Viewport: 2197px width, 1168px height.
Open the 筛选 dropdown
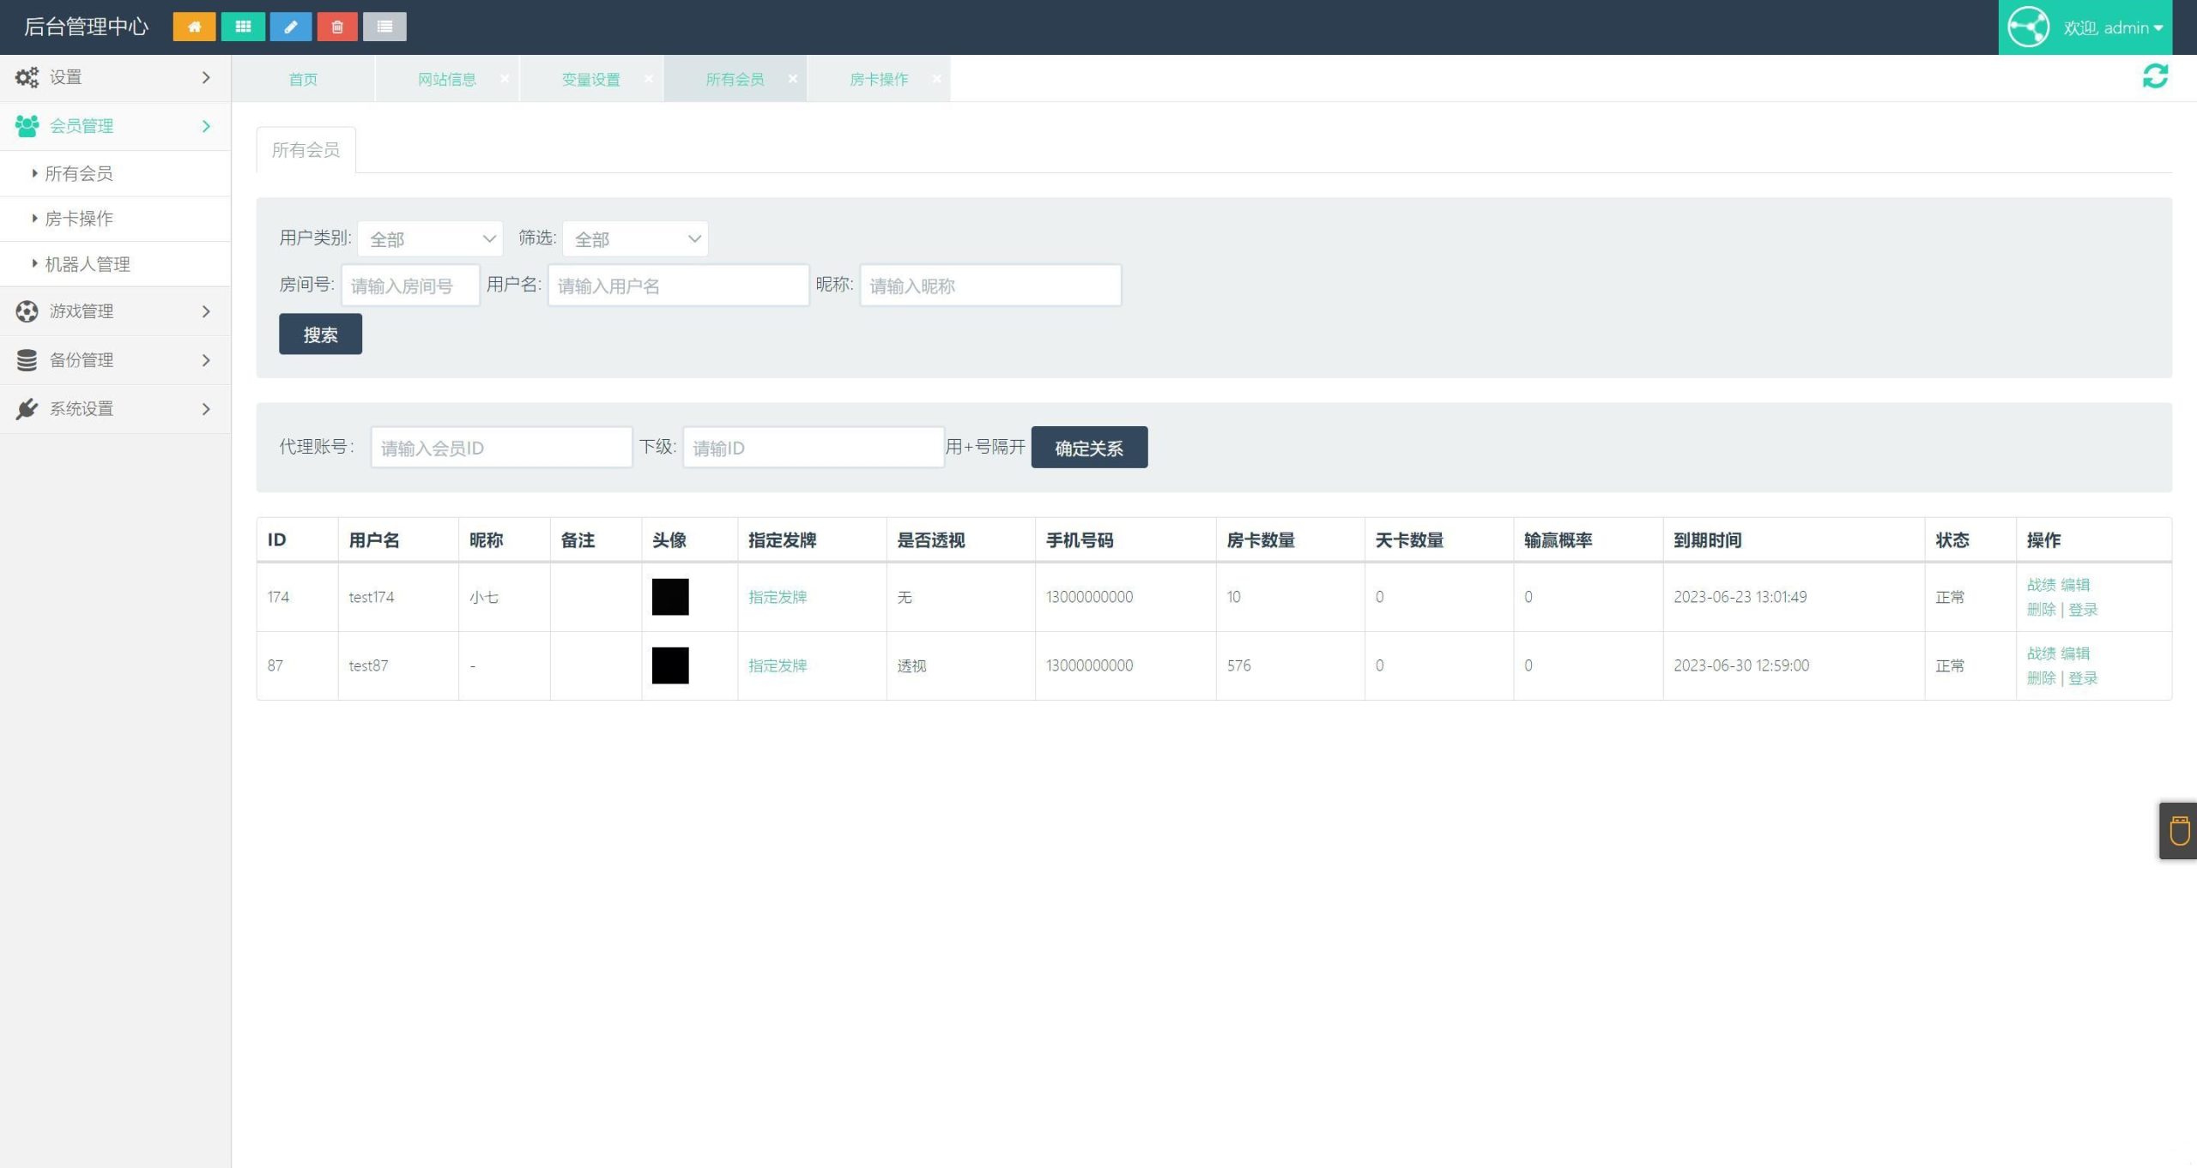tap(635, 239)
